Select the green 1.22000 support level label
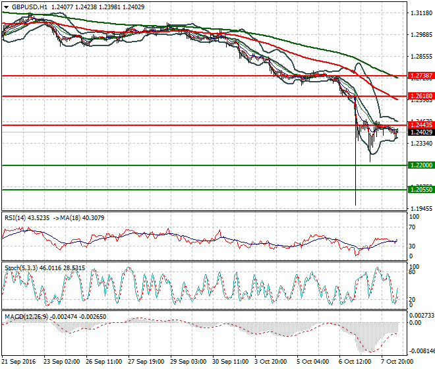This screenshot has width=435, height=369. tap(421, 165)
